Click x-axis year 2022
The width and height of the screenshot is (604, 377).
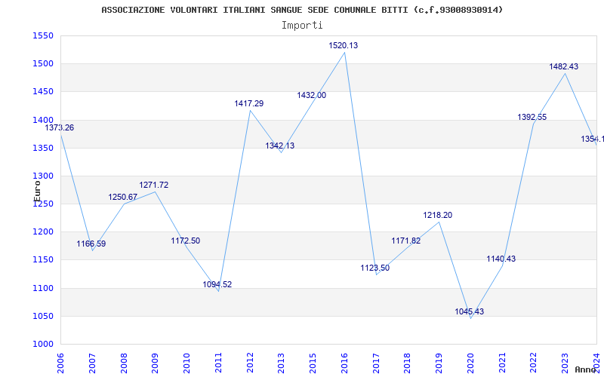coord(534,363)
